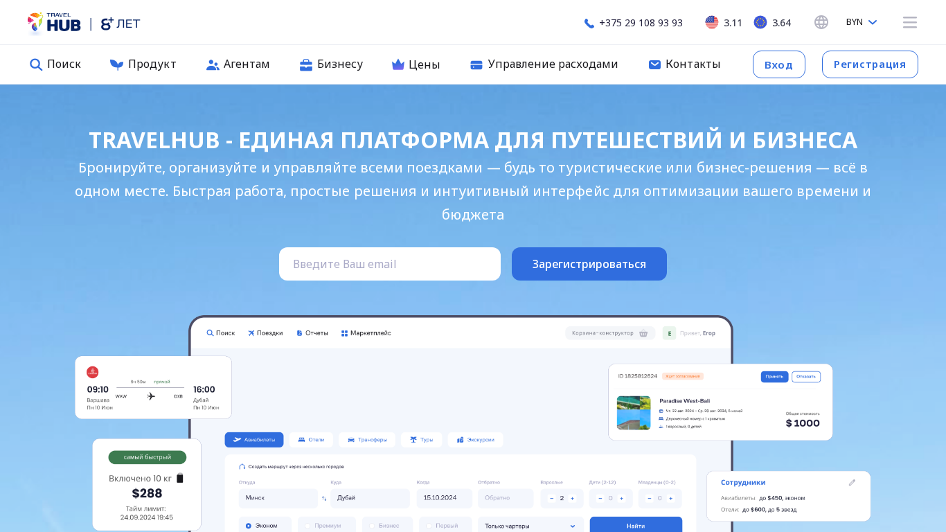Click the Сотрудники card heading

coord(743,482)
